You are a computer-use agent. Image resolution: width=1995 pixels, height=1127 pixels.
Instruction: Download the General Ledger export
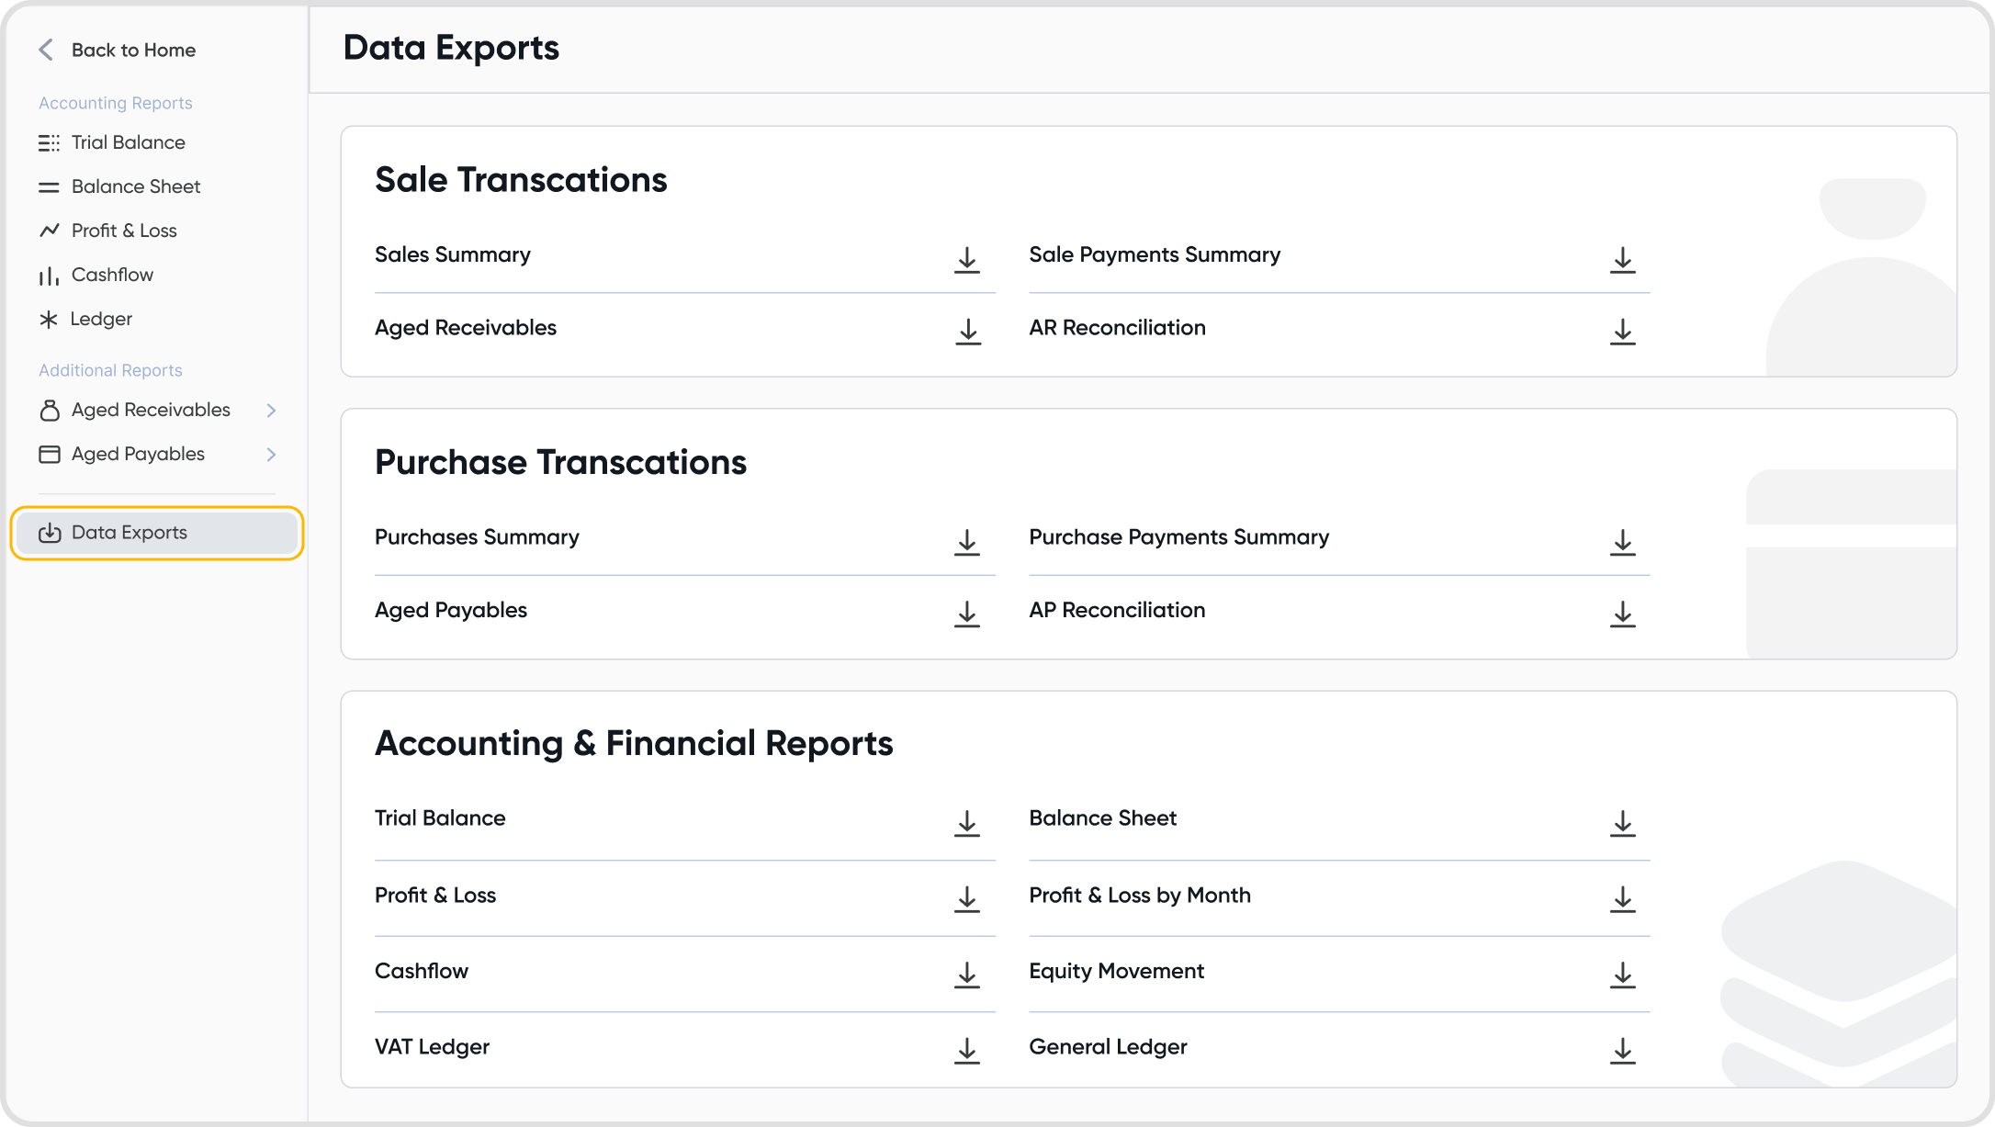pos(1622,1050)
